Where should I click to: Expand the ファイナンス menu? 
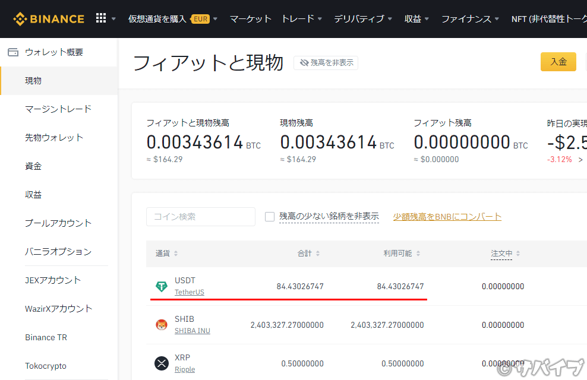(470, 18)
